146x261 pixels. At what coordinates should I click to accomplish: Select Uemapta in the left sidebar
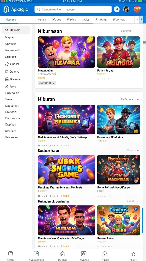pyautogui.click(x=11, y=44)
